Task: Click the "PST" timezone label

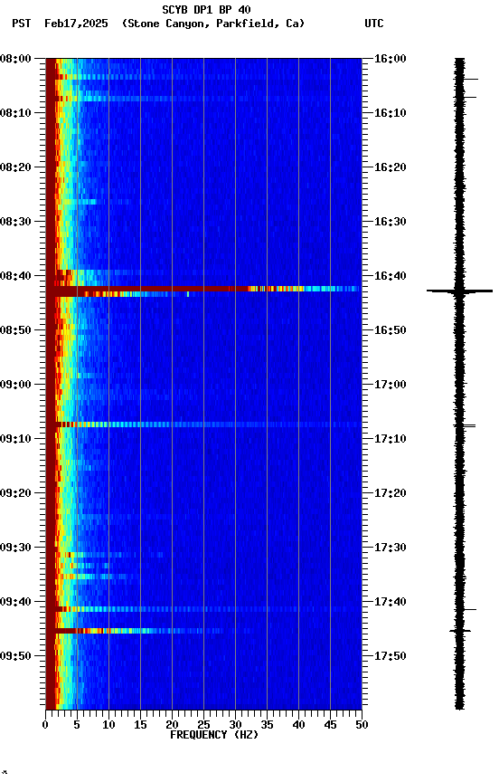Action: coord(22,24)
